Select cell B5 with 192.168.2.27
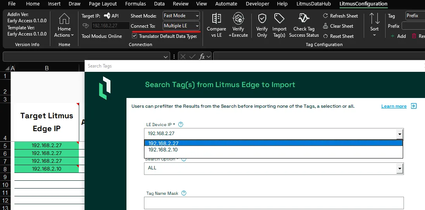 46,145
